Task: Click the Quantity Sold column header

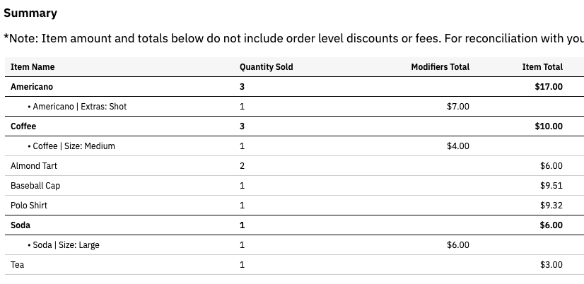Action: 266,67
